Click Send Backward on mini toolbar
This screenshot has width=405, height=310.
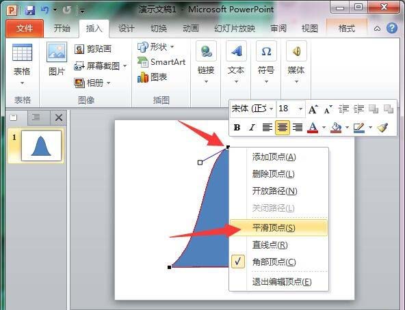pos(389,109)
